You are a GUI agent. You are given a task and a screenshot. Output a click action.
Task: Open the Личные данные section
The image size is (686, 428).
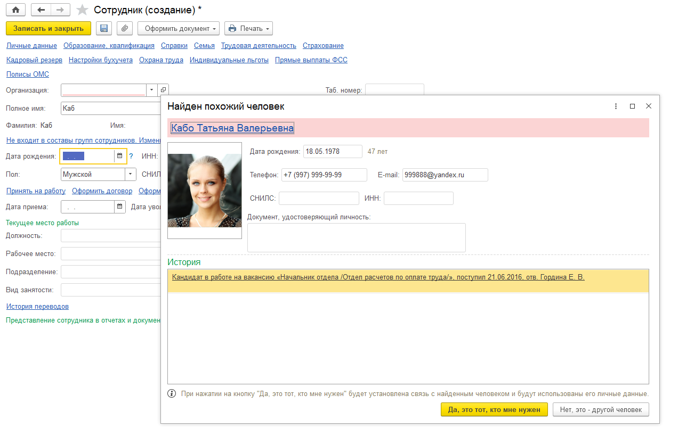click(31, 46)
